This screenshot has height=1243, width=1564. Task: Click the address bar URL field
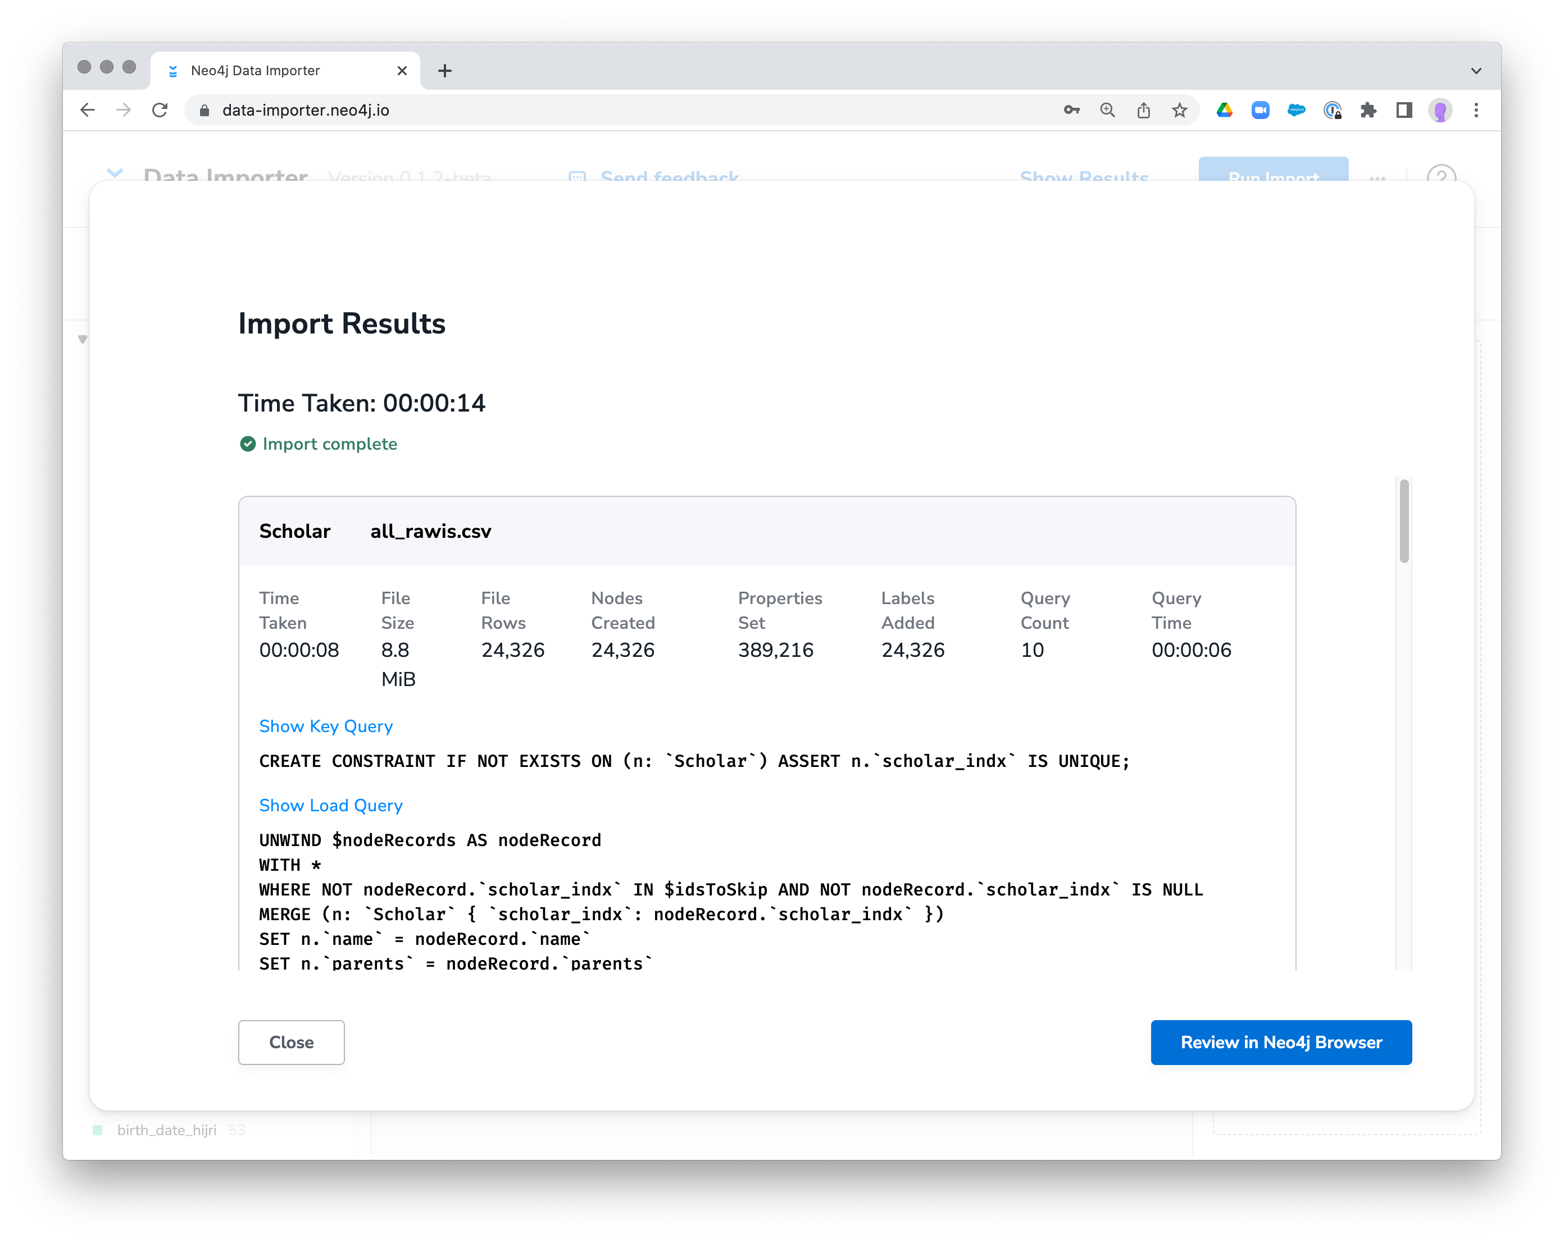coord(580,110)
